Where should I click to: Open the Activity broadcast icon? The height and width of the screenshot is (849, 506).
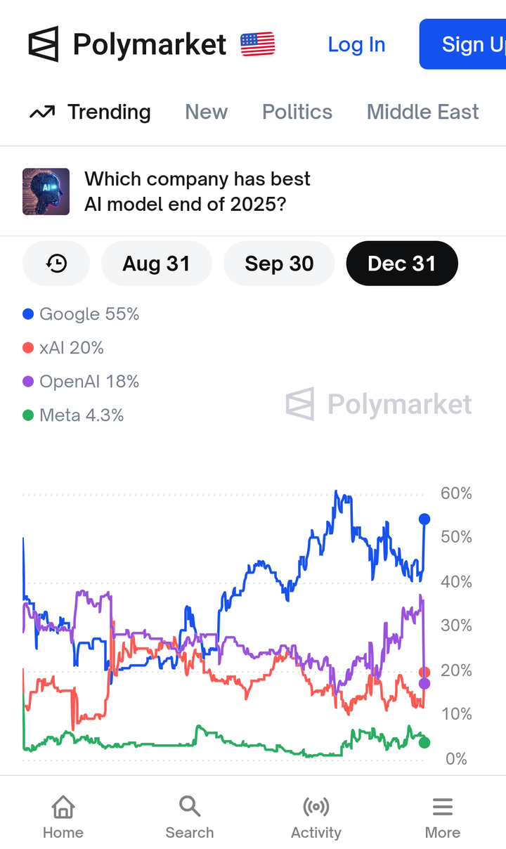(316, 806)
